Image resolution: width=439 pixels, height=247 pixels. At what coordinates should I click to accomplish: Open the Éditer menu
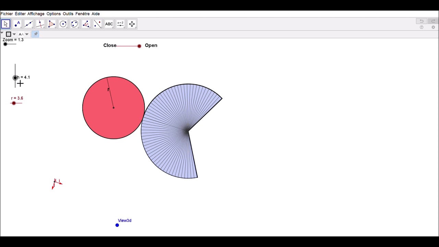tap(20, 14)
